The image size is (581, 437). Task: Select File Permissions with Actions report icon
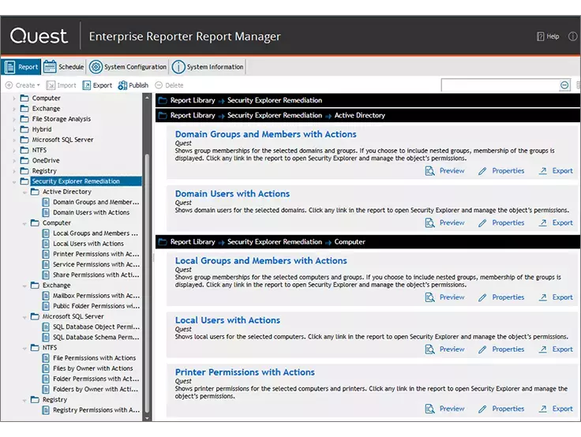tap(46, 358)
